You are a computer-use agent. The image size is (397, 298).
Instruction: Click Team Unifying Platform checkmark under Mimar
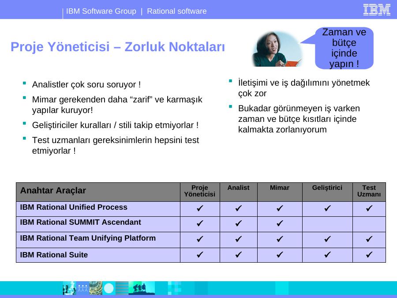(280, 239)
